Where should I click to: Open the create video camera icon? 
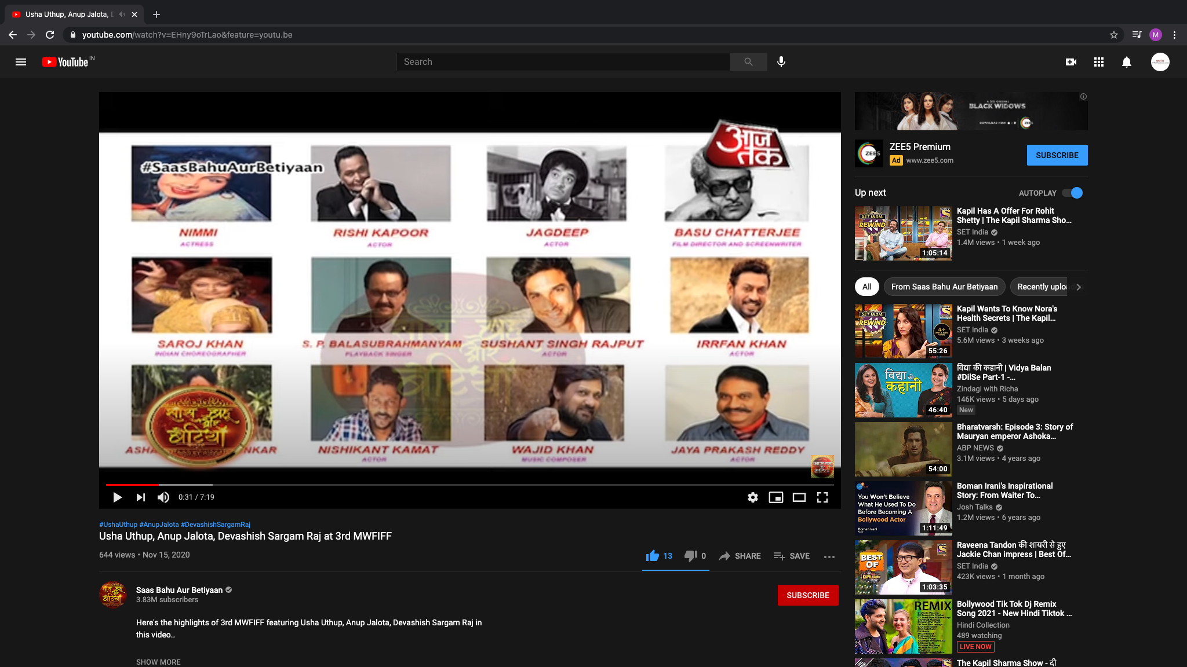coord(1071,62)
